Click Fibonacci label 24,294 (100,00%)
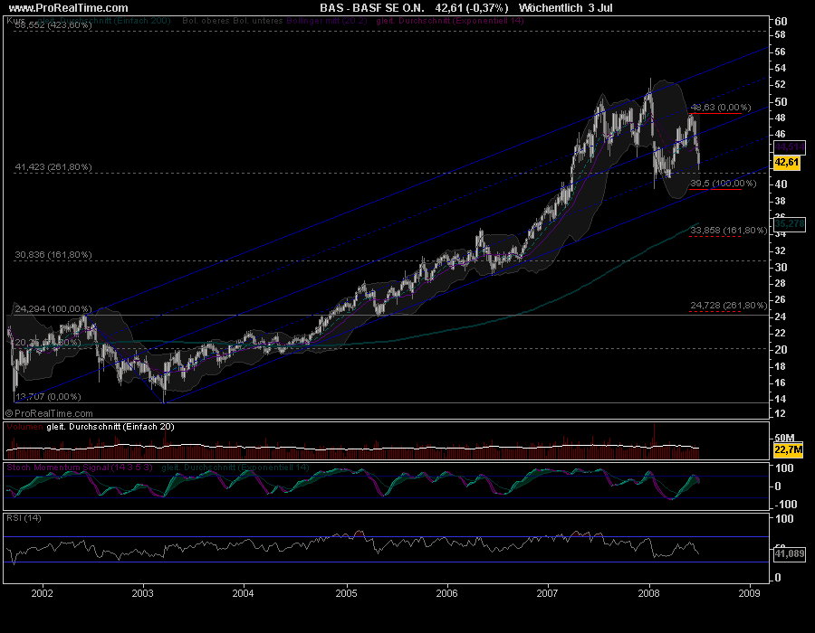 click(53, 308)
